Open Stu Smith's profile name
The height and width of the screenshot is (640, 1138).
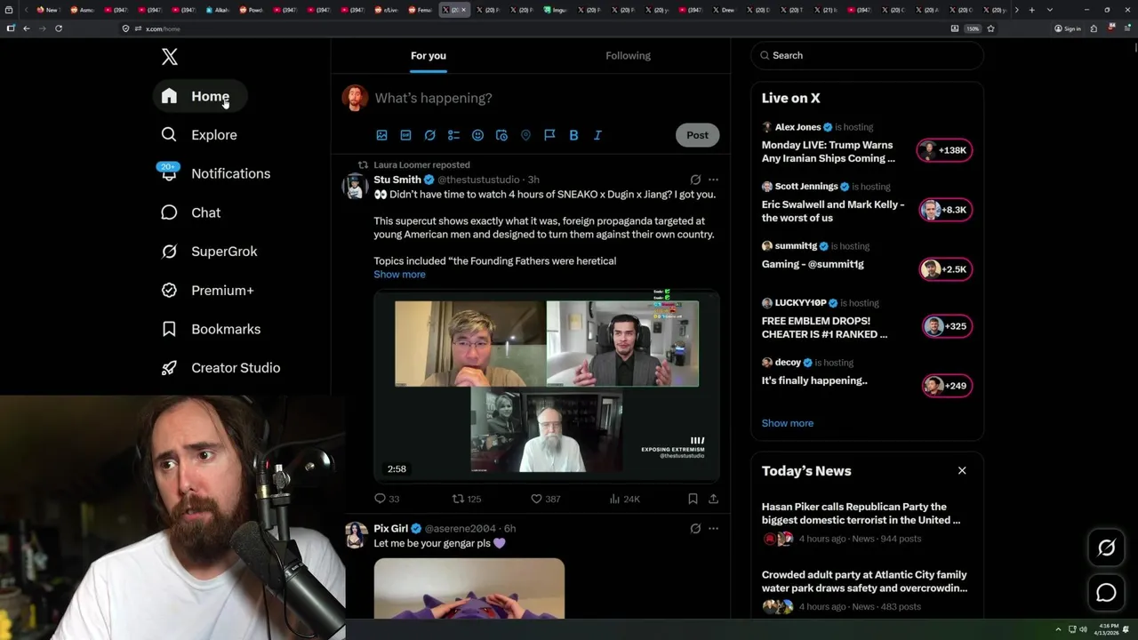point(397,180)
